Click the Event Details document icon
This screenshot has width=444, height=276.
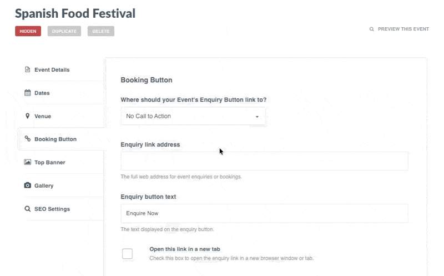pos(27,70)
